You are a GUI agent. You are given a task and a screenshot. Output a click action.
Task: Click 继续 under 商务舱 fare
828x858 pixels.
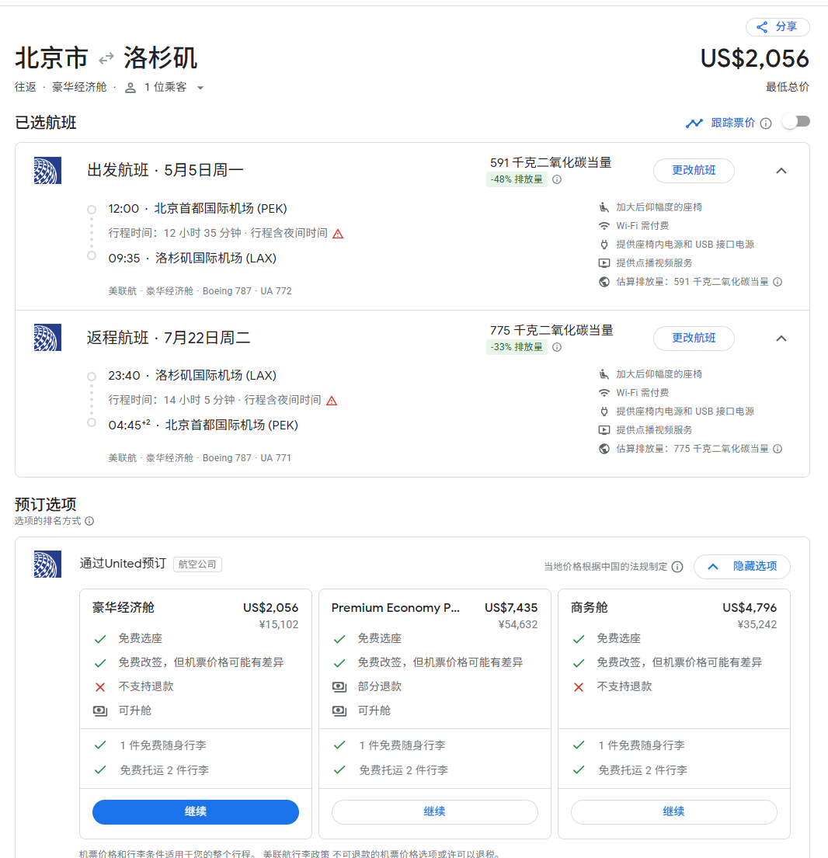point(673,811)
